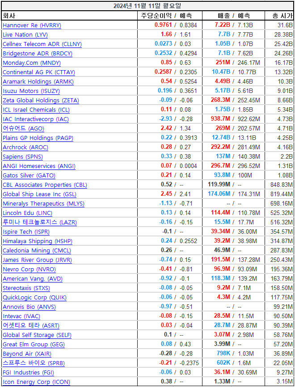The image size is (295, 387).
Task: Open Great Elm Group (GEG) link
Action: click(x=34, y=344)
